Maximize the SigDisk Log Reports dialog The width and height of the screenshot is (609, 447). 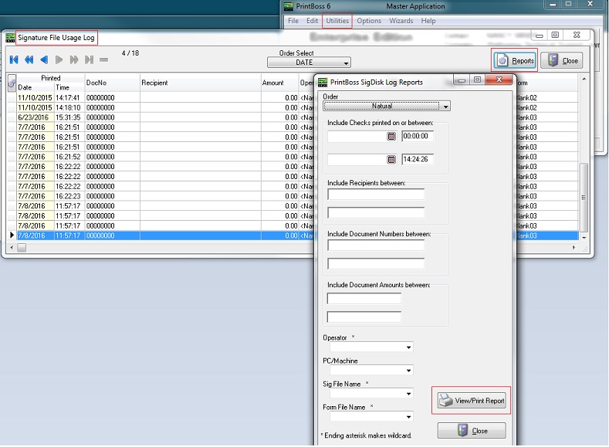pyautogui.click(x=477, y=80)
